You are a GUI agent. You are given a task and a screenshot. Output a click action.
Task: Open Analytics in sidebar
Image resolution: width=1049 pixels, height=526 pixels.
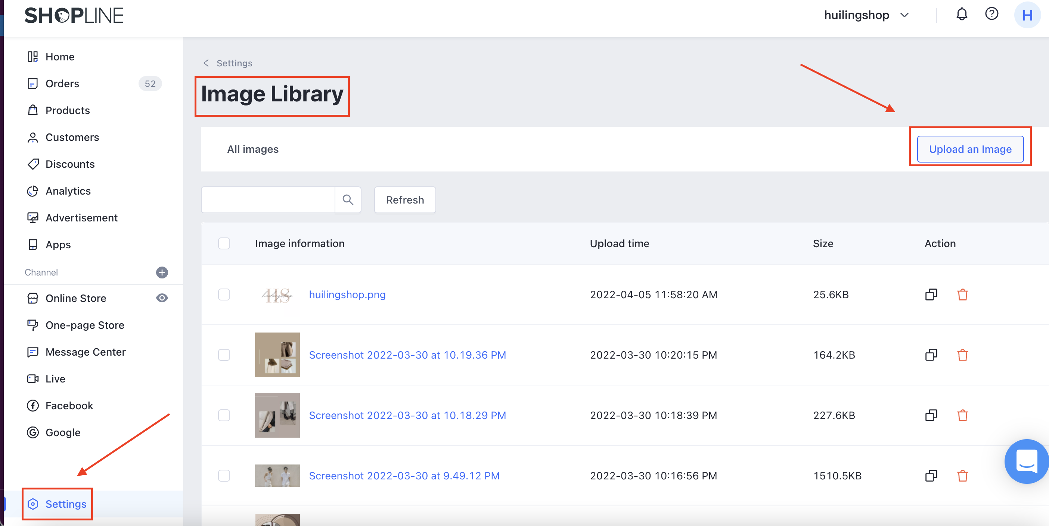coord(68,190)
